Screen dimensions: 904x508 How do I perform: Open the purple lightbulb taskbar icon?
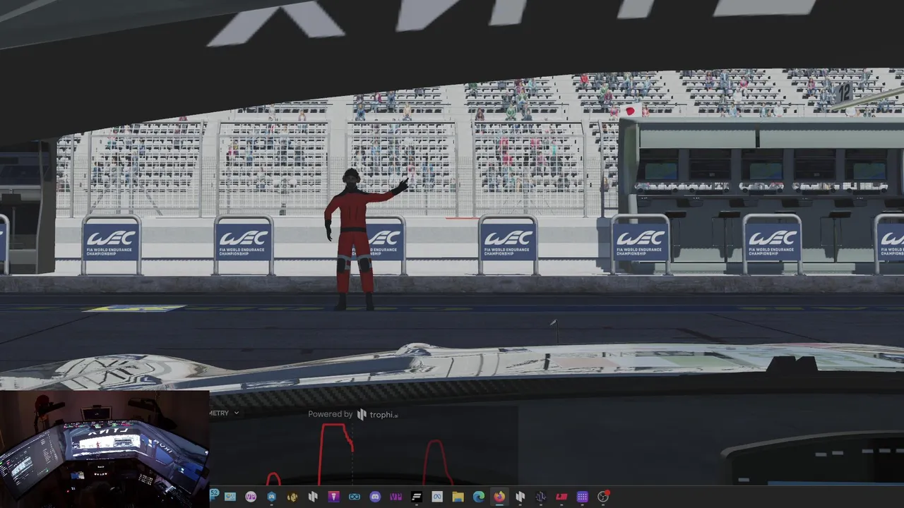333,497
